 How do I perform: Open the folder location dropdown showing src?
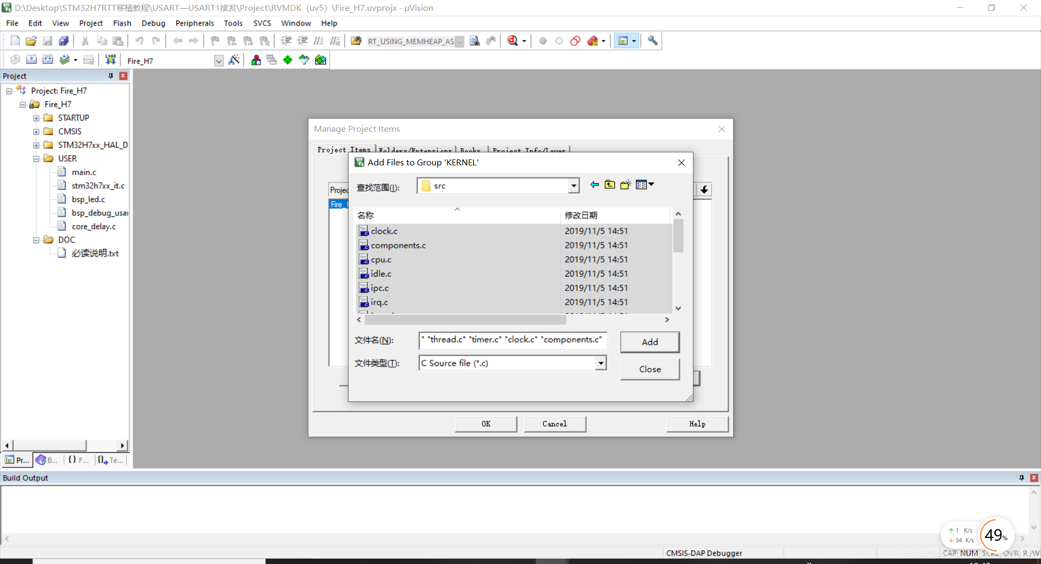coord(574,185)
